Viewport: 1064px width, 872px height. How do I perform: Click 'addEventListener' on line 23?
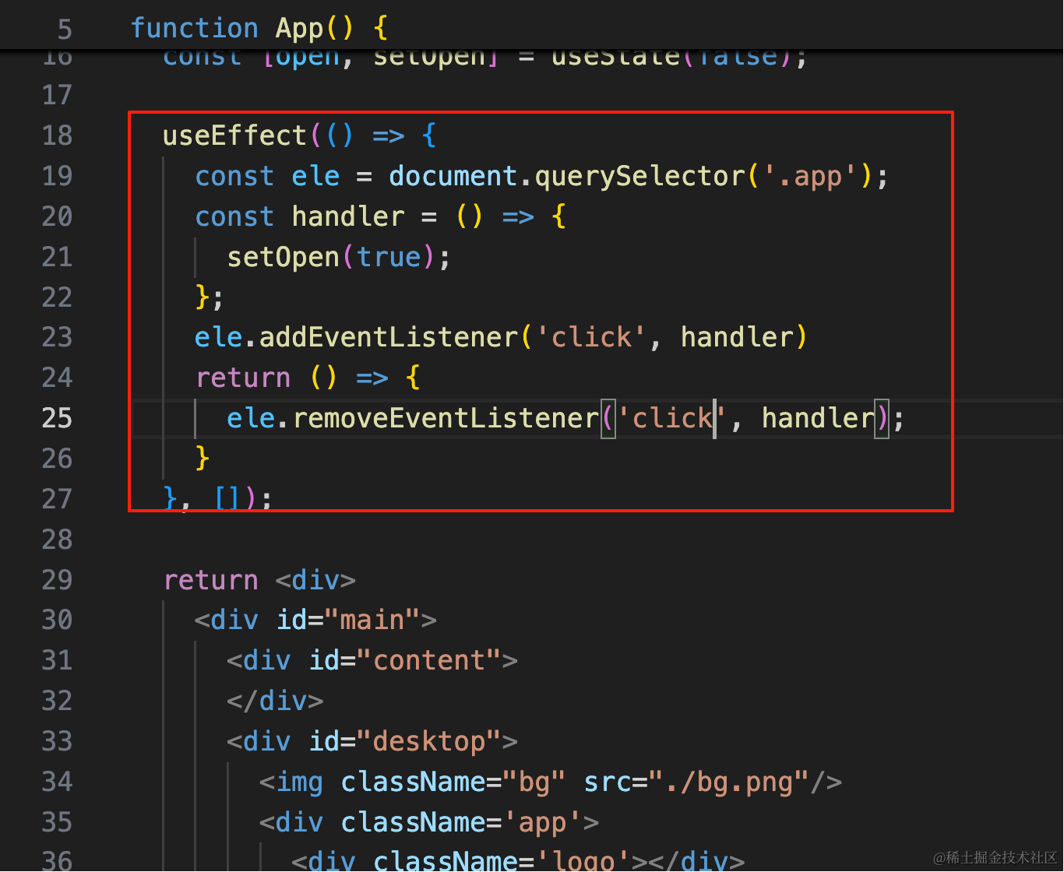click(x=389, y=337)
